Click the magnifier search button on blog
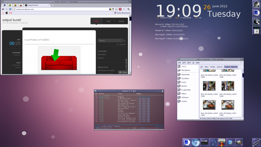This screenshot has height=147, width=261. [124, 41]
